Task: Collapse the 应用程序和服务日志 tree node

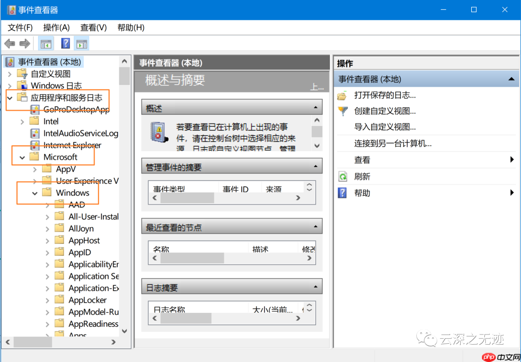Action: 10,97
